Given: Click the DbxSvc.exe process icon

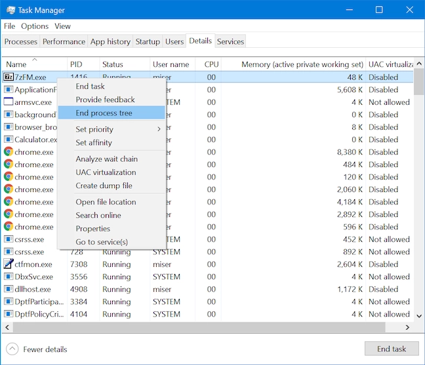Looking at the screenshot, I should point(9,277).
